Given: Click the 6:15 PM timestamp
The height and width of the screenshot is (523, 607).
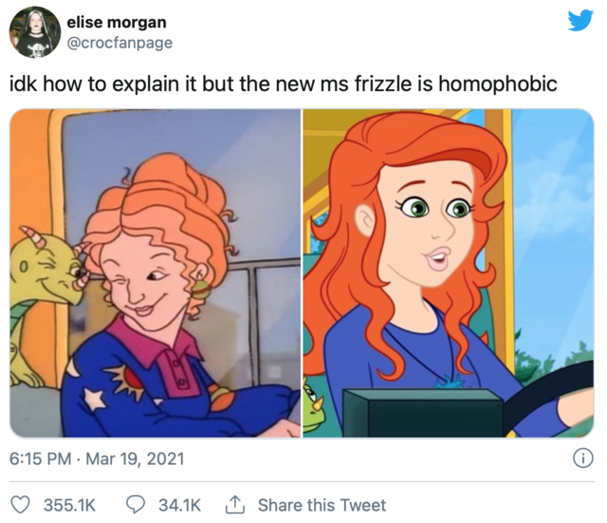Looking at the screenshot, I should click(x=40, y=459).
